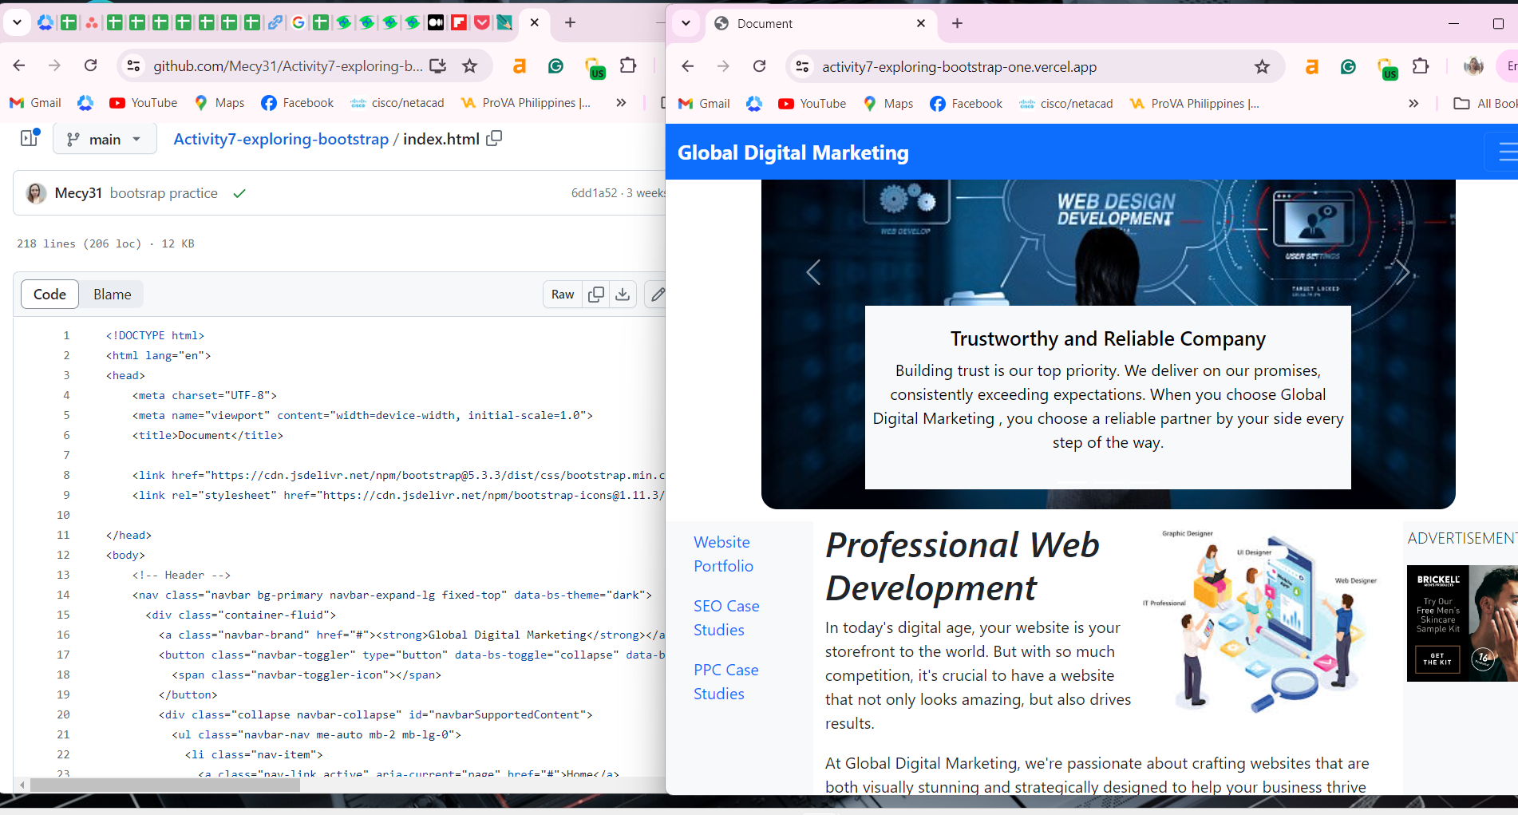Click the install app icon in GitHub address bar
Screen dimensions: 1518x815
pos(437,66)
